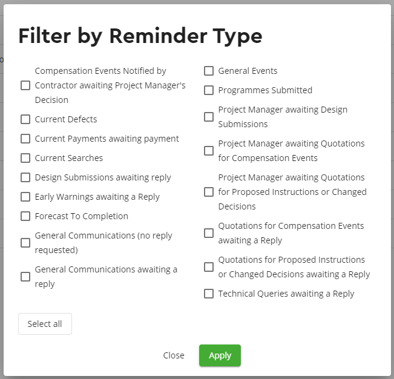Enable Current Payments awaiting payment filter

click(25, 139)
